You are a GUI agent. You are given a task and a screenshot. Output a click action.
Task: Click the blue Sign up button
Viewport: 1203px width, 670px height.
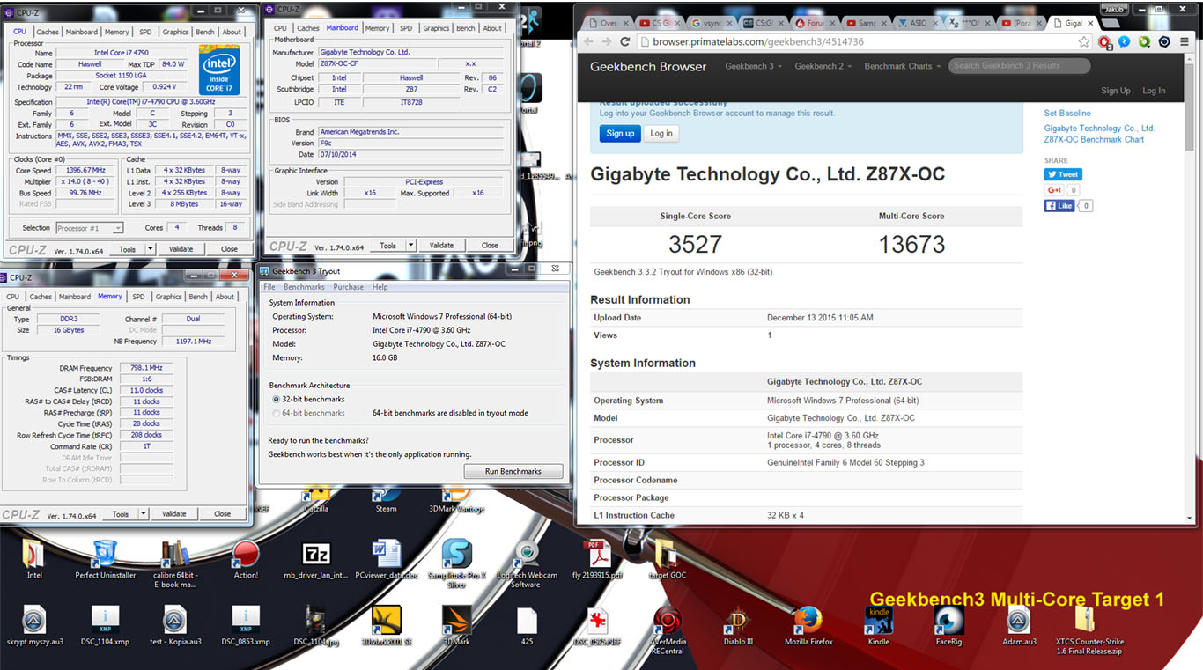[x=620, y=133]
